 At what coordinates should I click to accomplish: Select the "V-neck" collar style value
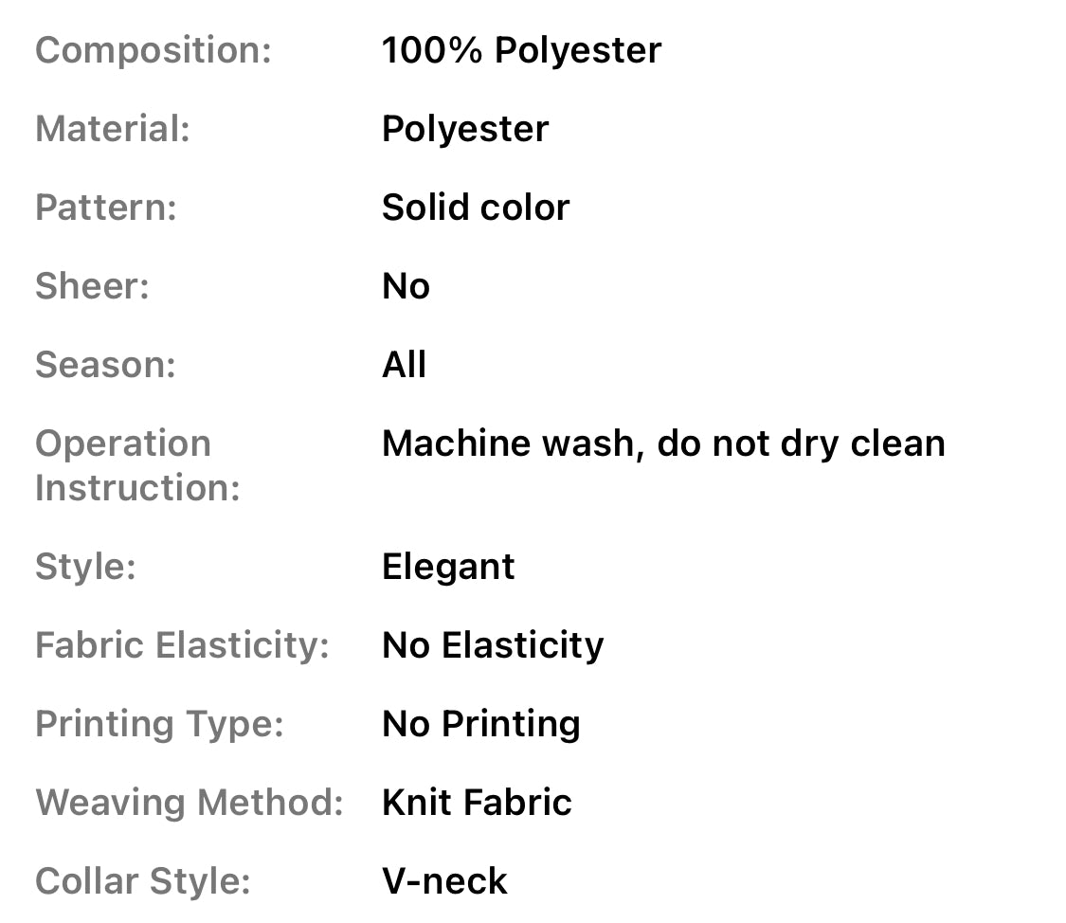pos(444,881)
